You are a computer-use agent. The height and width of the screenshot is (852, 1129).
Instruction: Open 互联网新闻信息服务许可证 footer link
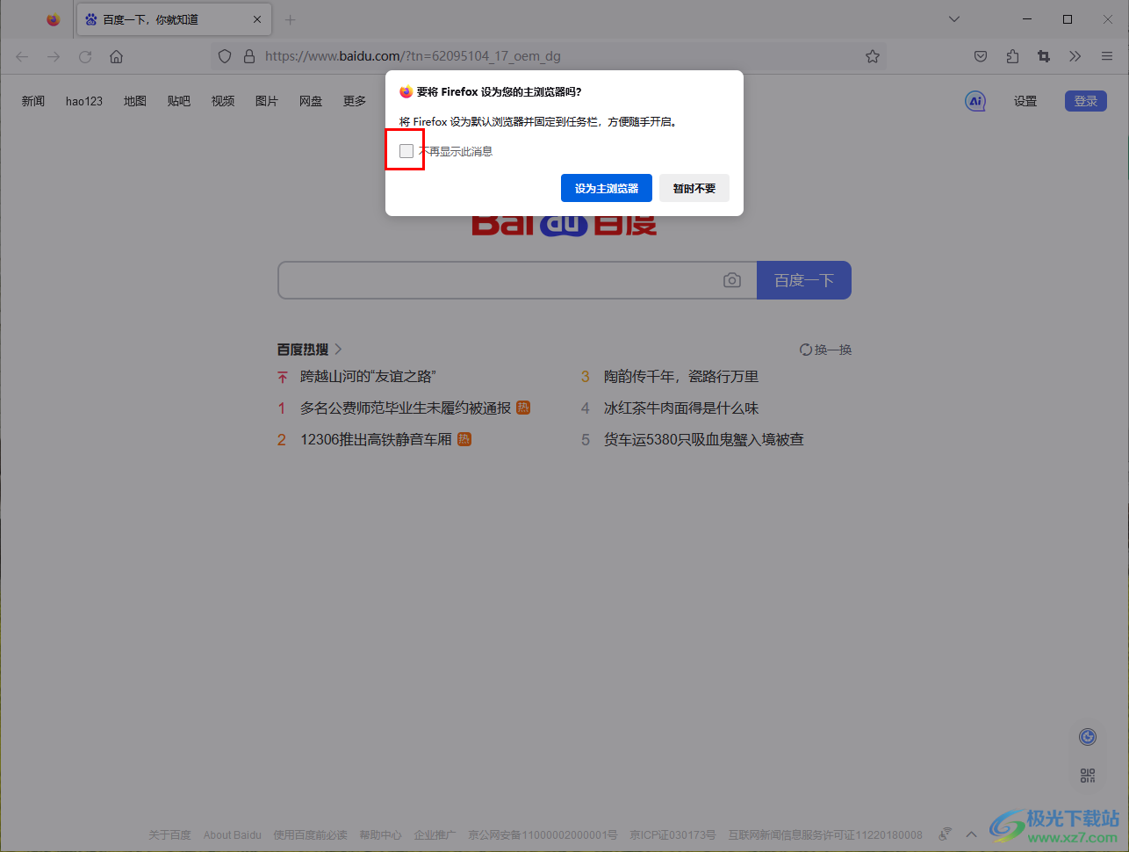pos(825,835)
